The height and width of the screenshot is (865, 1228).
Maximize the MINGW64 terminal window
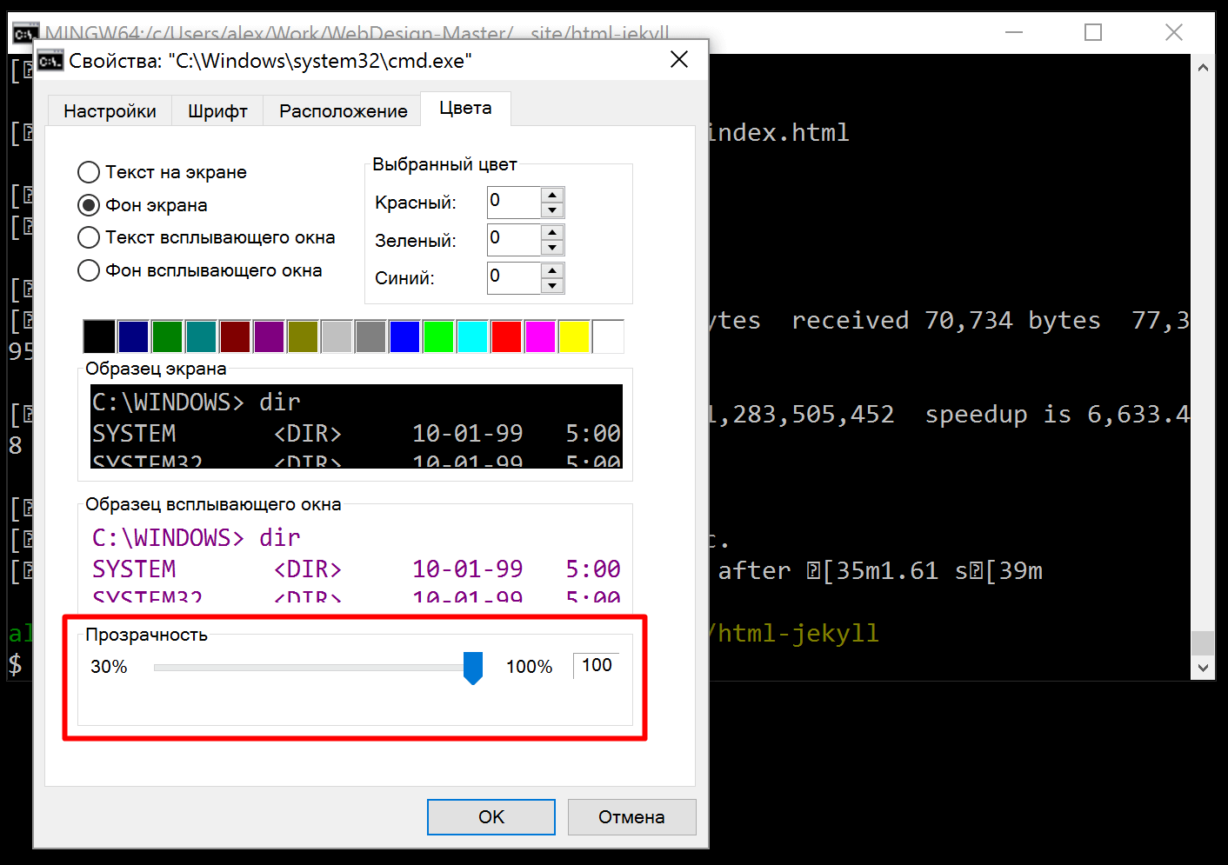[x=1093, y=32]
